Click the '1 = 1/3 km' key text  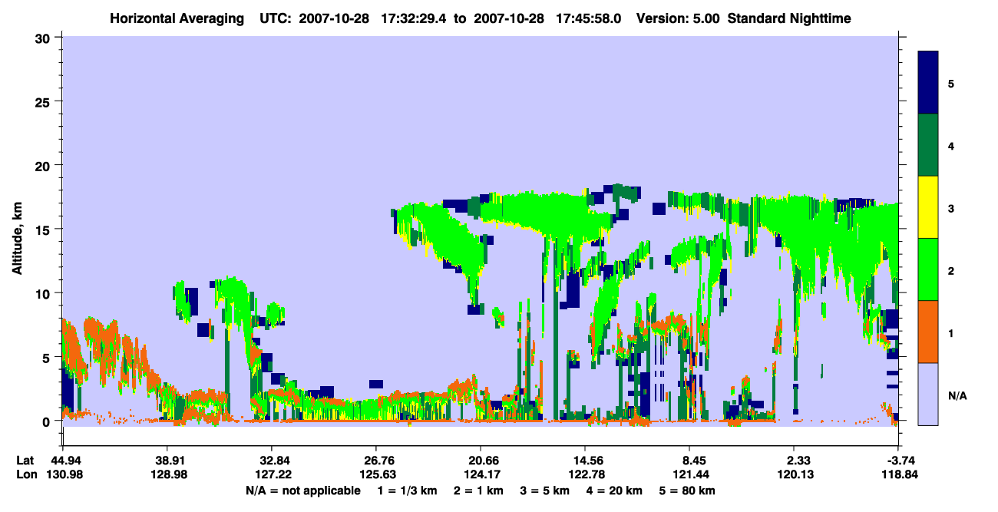pyautogui.click(x=408, y=491)
